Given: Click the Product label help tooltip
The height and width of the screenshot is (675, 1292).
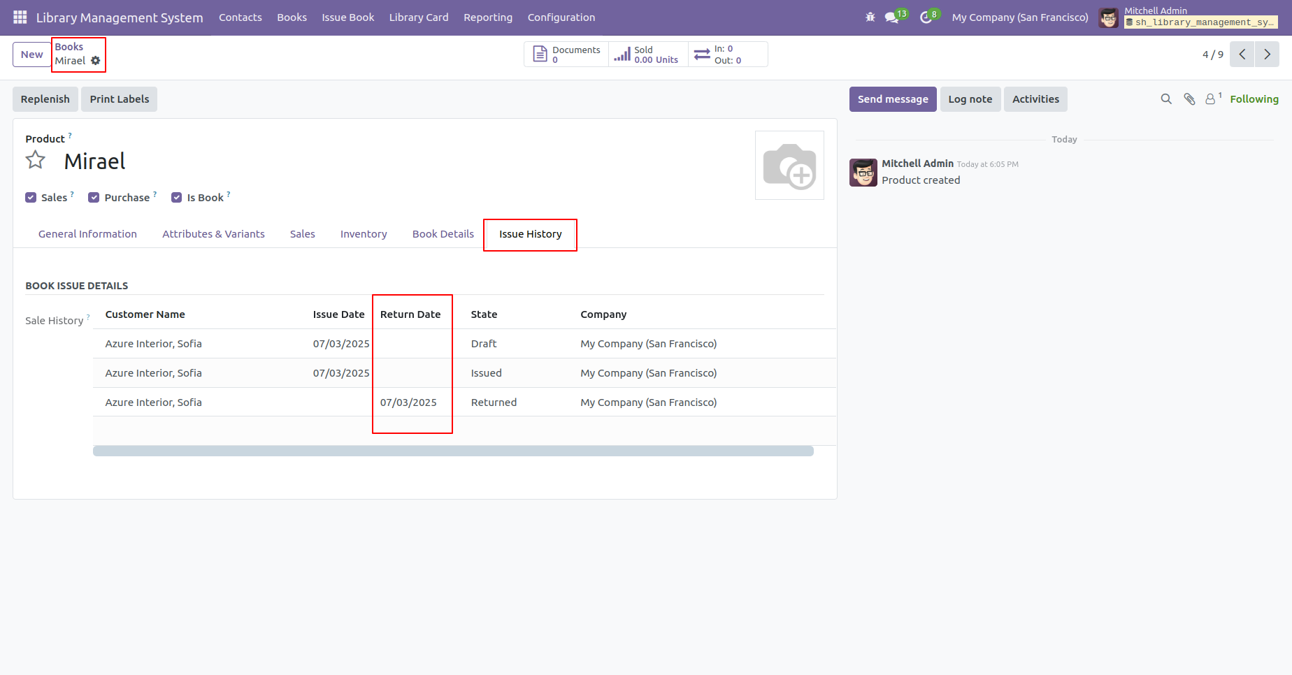Looking at the screenshot, I should pyautogui.click(x=70, y=136).
